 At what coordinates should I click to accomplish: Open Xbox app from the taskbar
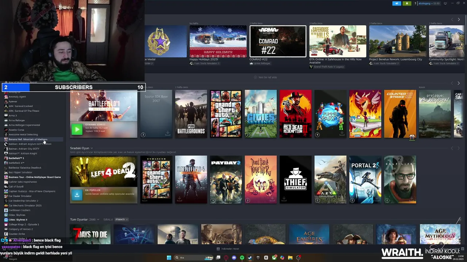coord(274,258)
